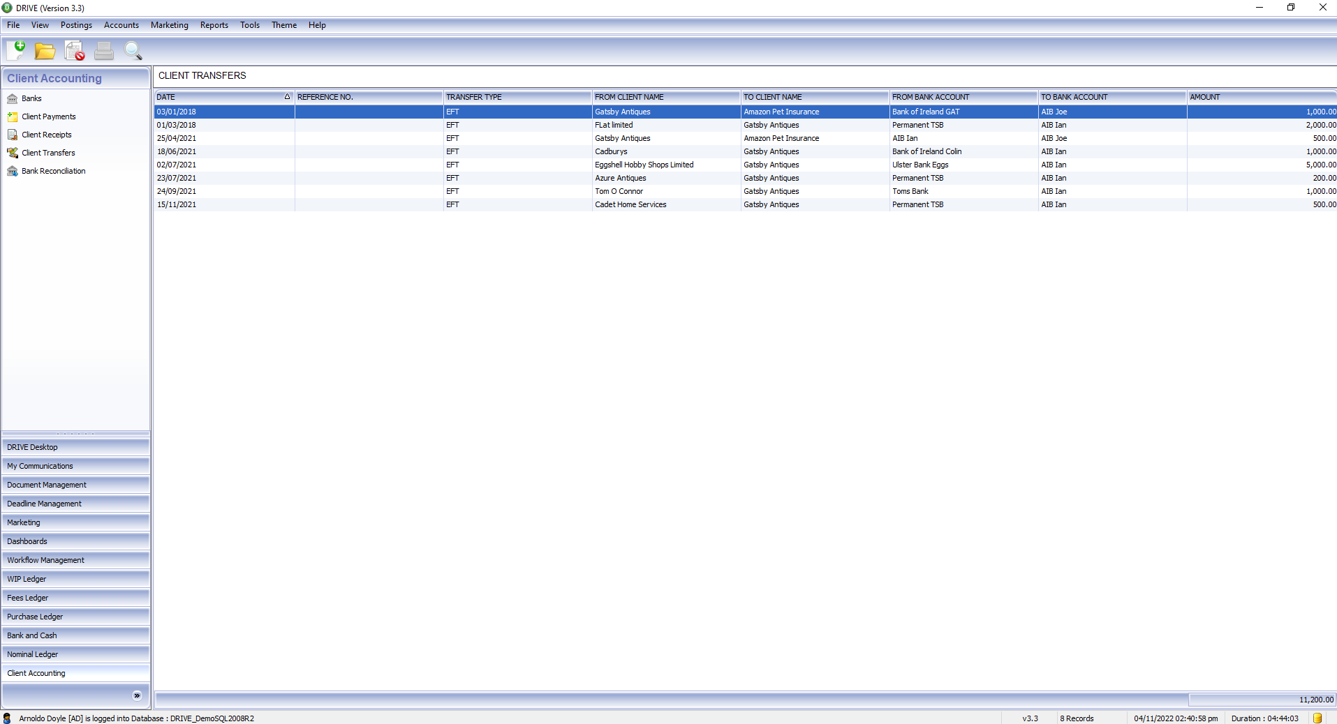The image size is (1337, 724).
Task: Open the Marketing navigation panel
Action: (75, 522)
